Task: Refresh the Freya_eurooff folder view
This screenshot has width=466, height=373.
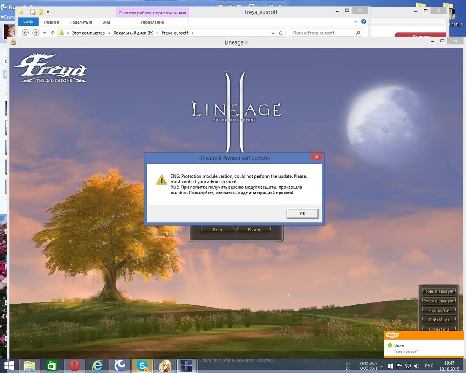Action: point(281,33)
